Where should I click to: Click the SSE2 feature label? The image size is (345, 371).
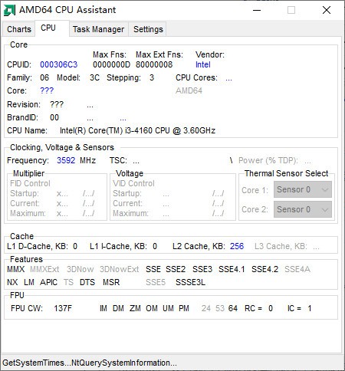tap(176, 269)
